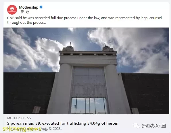Viewport: 171px width, 133px height.
Task: Open the prison gate article preview image
Action: point(86,71)
